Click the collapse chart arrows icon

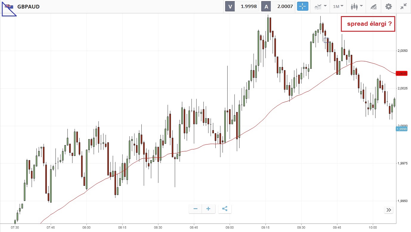(404, 6)
